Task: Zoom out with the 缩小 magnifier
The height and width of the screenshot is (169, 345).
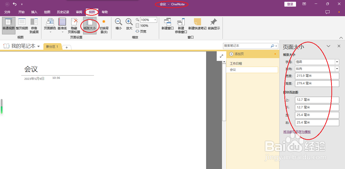Action: click(119, 24)
